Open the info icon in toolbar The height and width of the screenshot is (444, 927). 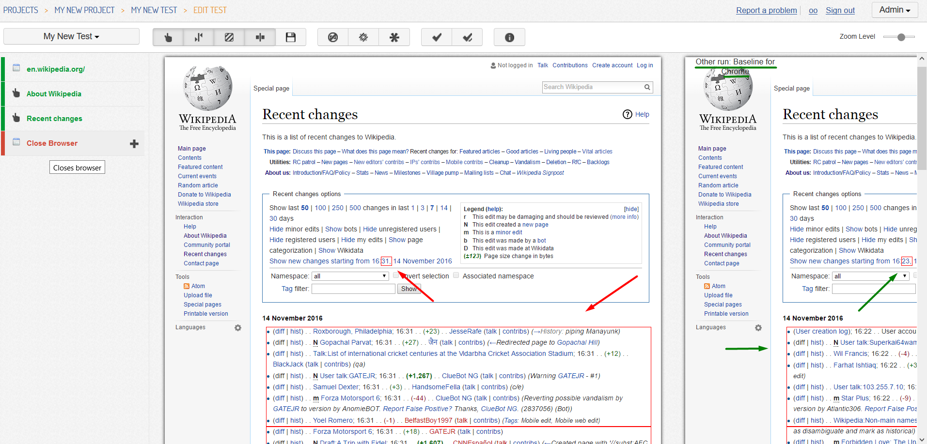(x=509, y=37)
